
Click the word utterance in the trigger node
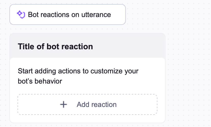[96, 14]
